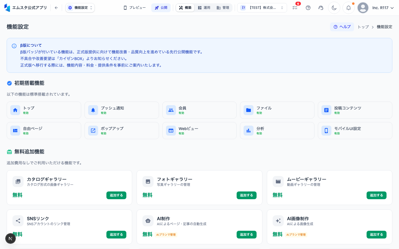The height and width of the screenshot is (249, 399).
Task: Click the プレビュー button
Action: point(135,8)
